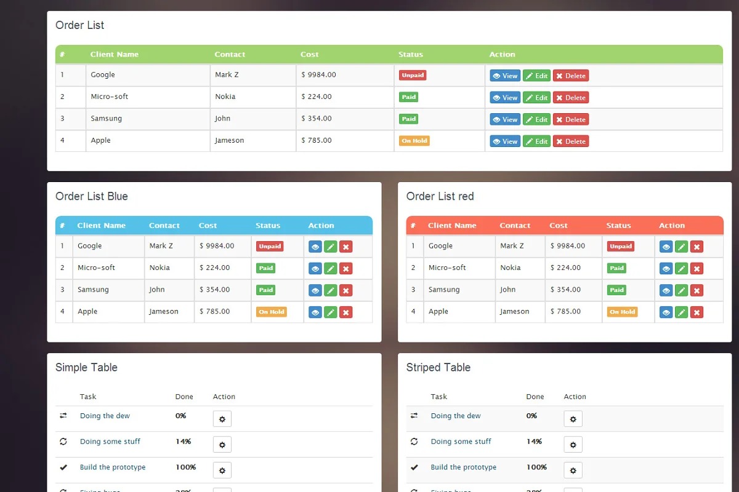Screen dimensions: 739x492
Task: Open Build the prototype link in Striped Table
Action: tap(463, 467)
